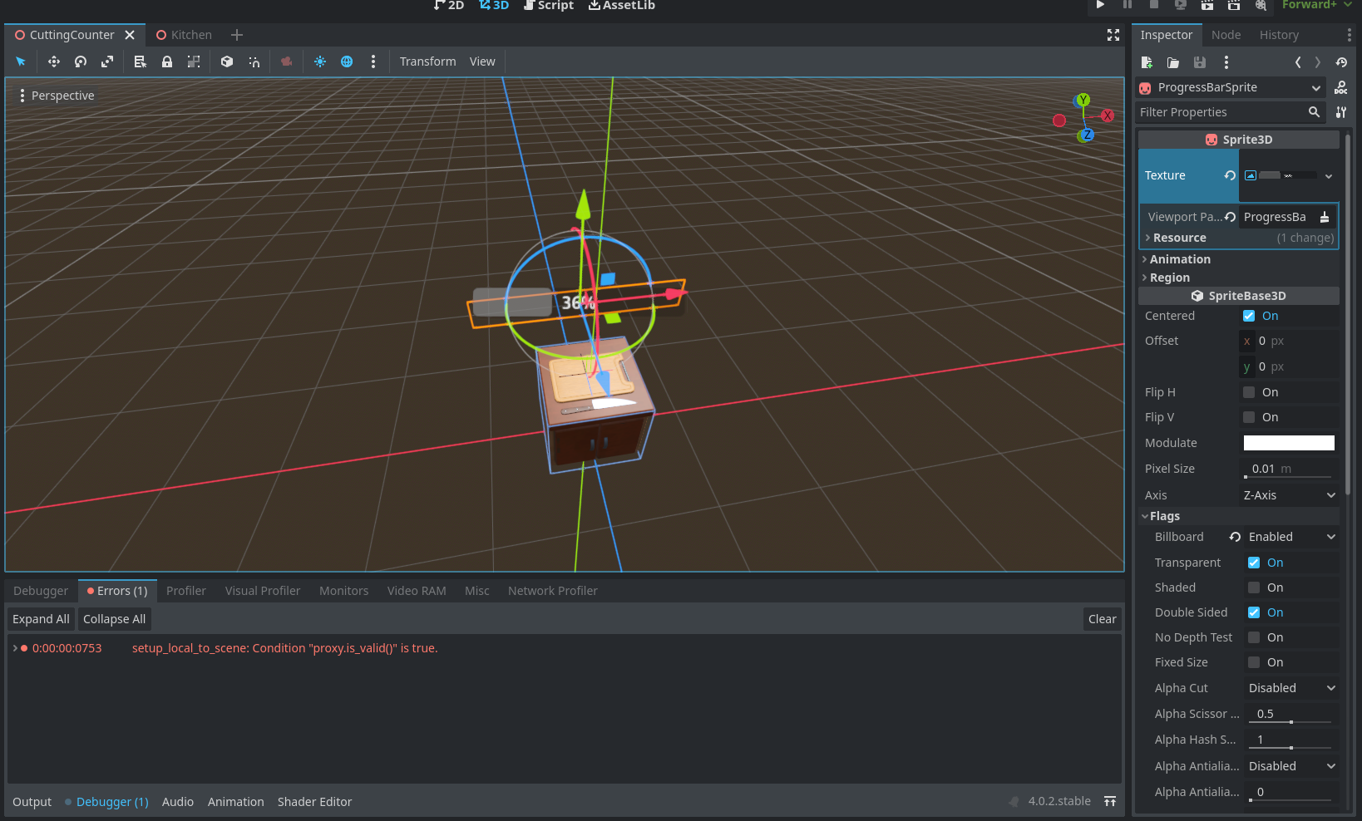Click the Modulate color swatch
Image resolution: width=1362 pixels, height=821 pixels.
(x=1288, y=442)
